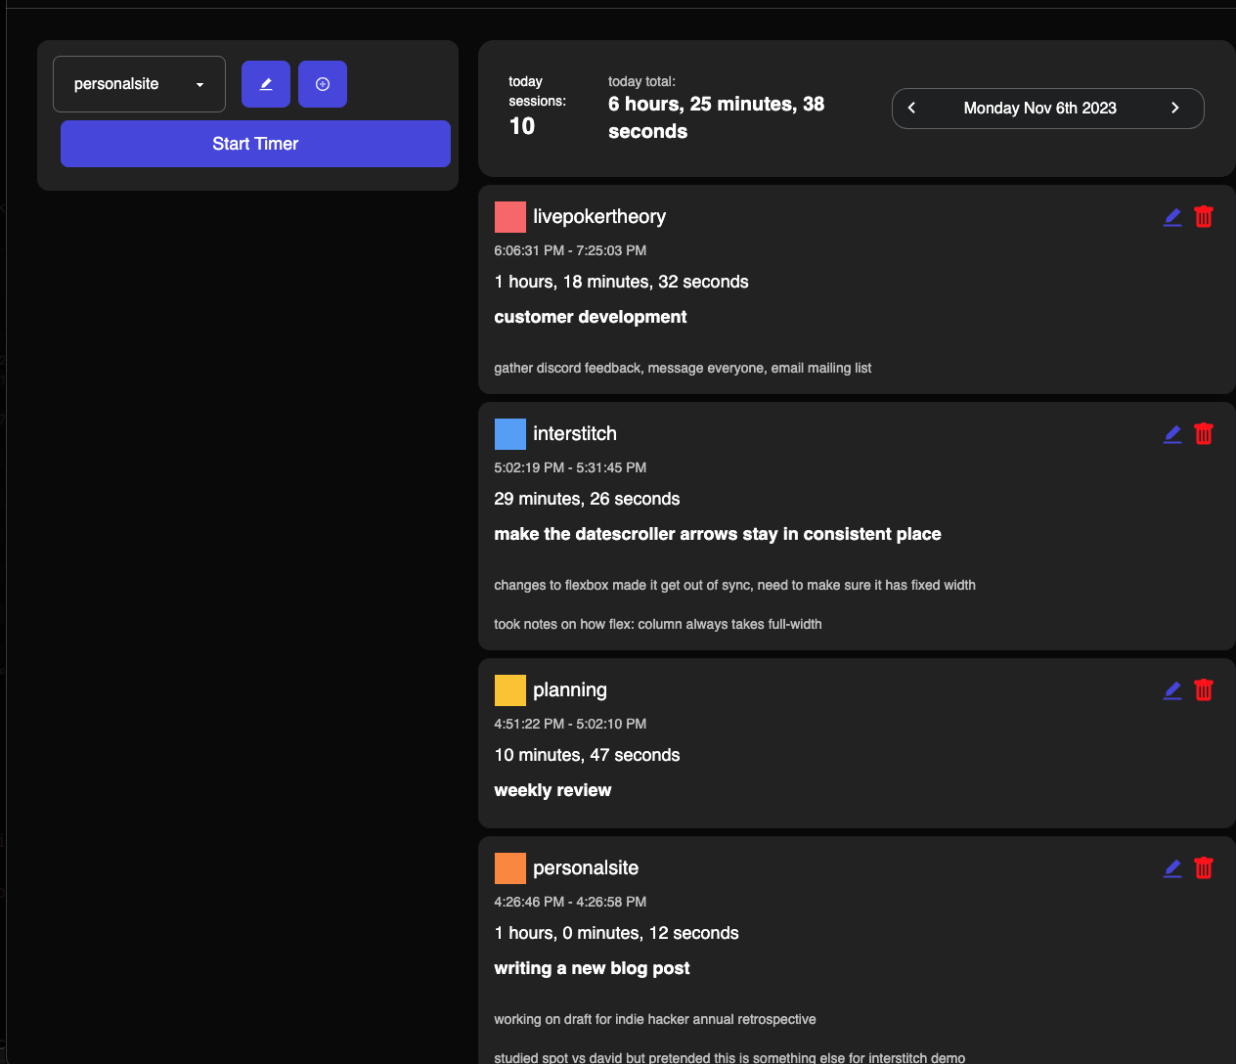The image size is (1236, 1064).
Task: Click the yellow planning color swatch
Action: 510,690
